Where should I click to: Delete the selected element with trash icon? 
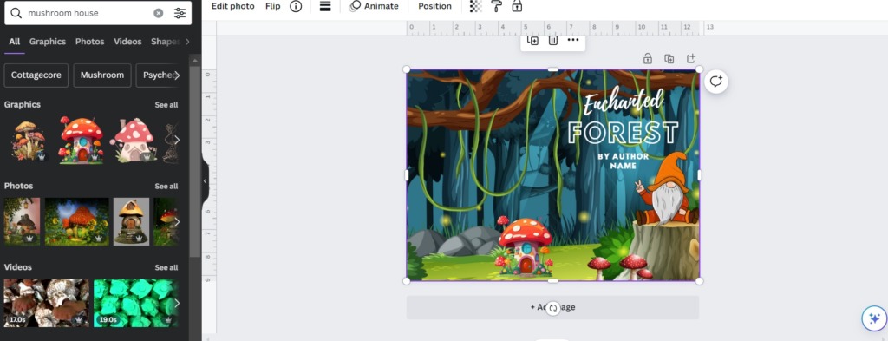coord(552,40)
